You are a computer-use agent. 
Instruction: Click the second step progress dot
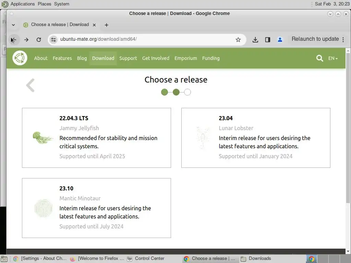(x=176, y=92)
